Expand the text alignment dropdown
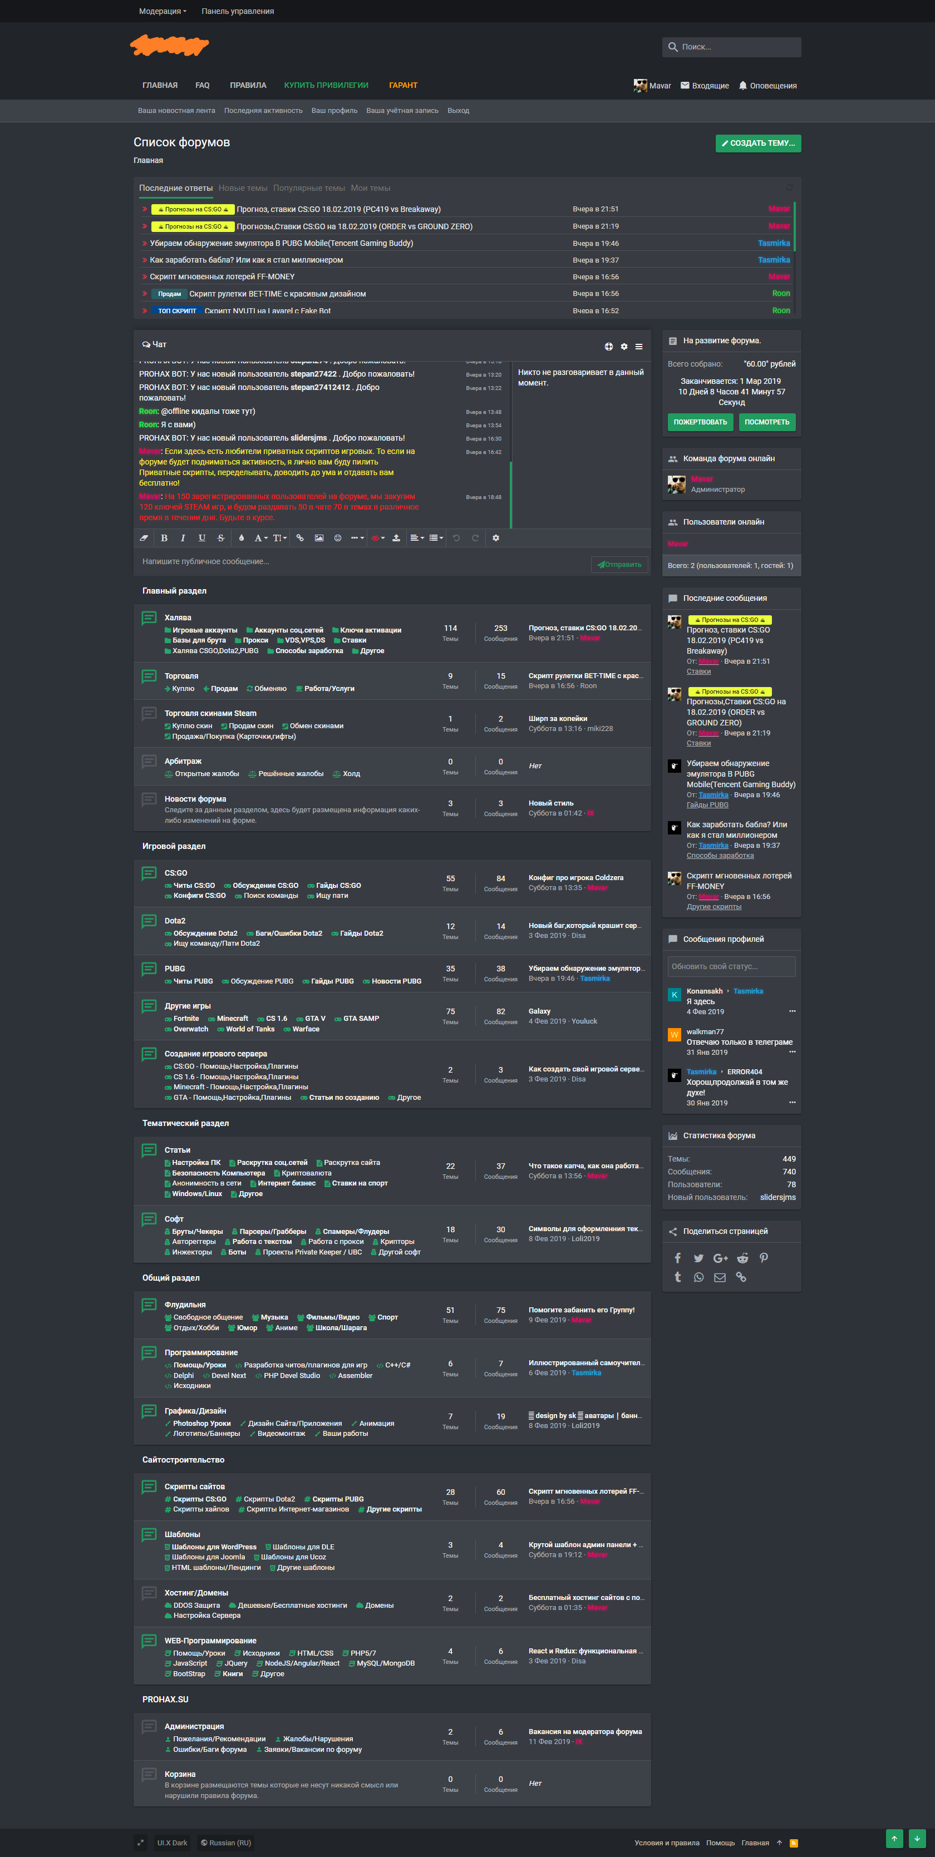Viewport: 935px width, 1857px height. coord(417,539)
